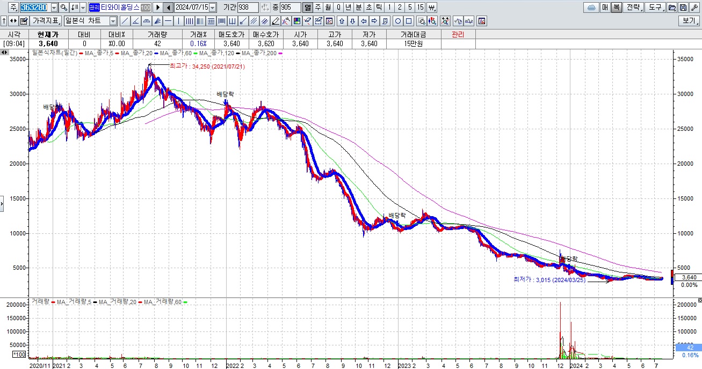The image size is (702, 369).
Task: Select the minute (분) period toggle
Action: (358, 8)
